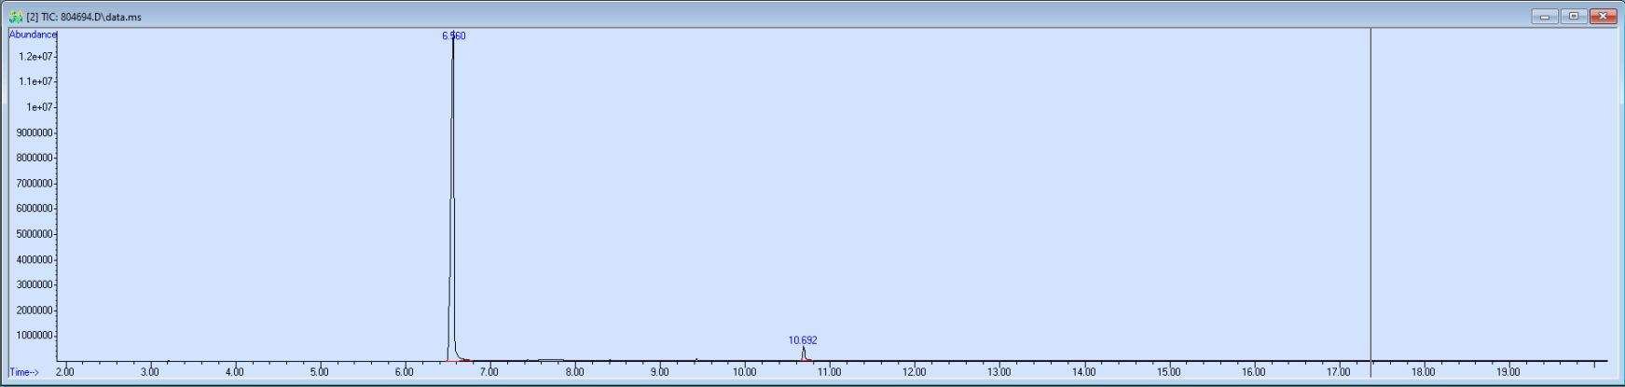This screenshot has height=387, width=1625.
Task: Click the 8.00 time axis label
Action: point(574,372)
